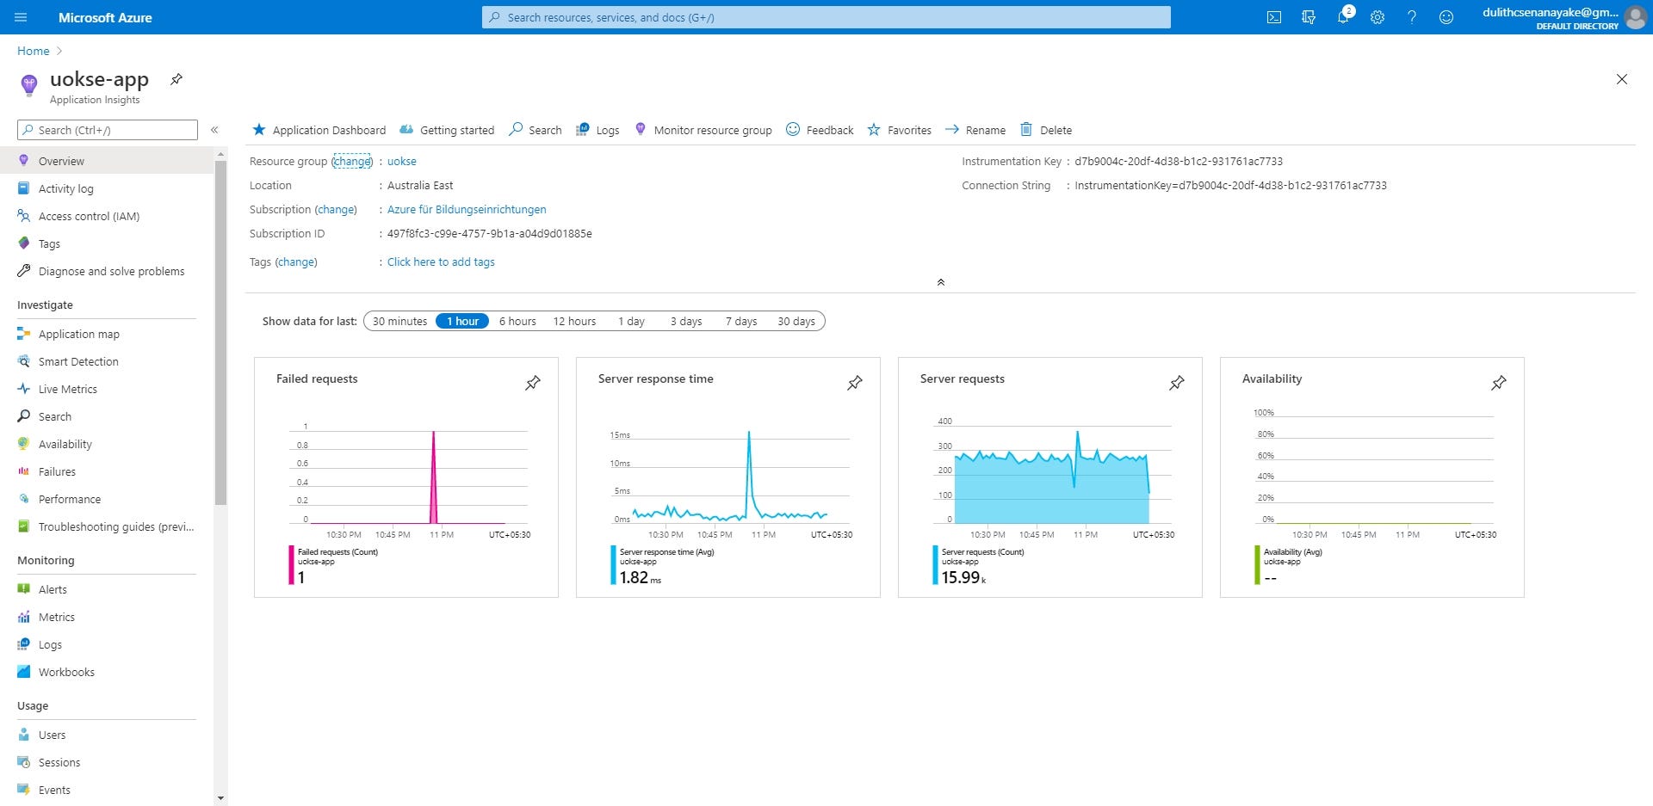Go to the Home breadcrumb
1653x806 pixels.
tap(34, 51)
